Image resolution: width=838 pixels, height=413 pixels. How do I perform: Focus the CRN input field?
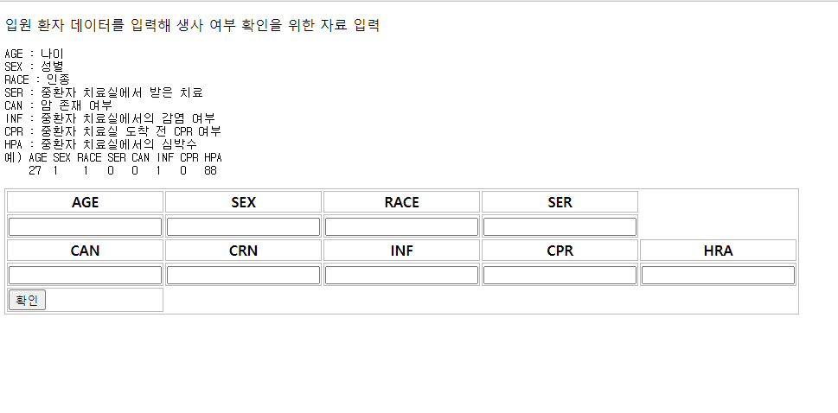243,275
